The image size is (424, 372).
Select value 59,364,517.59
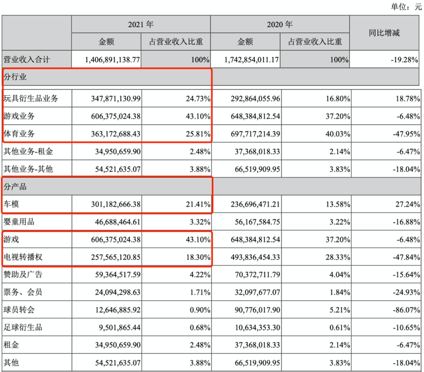coord(118,275)
